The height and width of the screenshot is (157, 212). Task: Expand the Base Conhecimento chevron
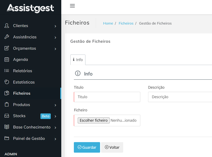(x=55, y=128)
